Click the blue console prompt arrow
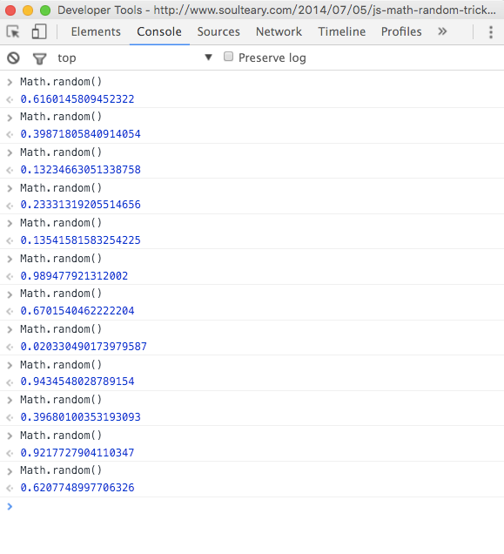This screenshot has height=554, width=504. pyautogui.click(x=10, y=506)
